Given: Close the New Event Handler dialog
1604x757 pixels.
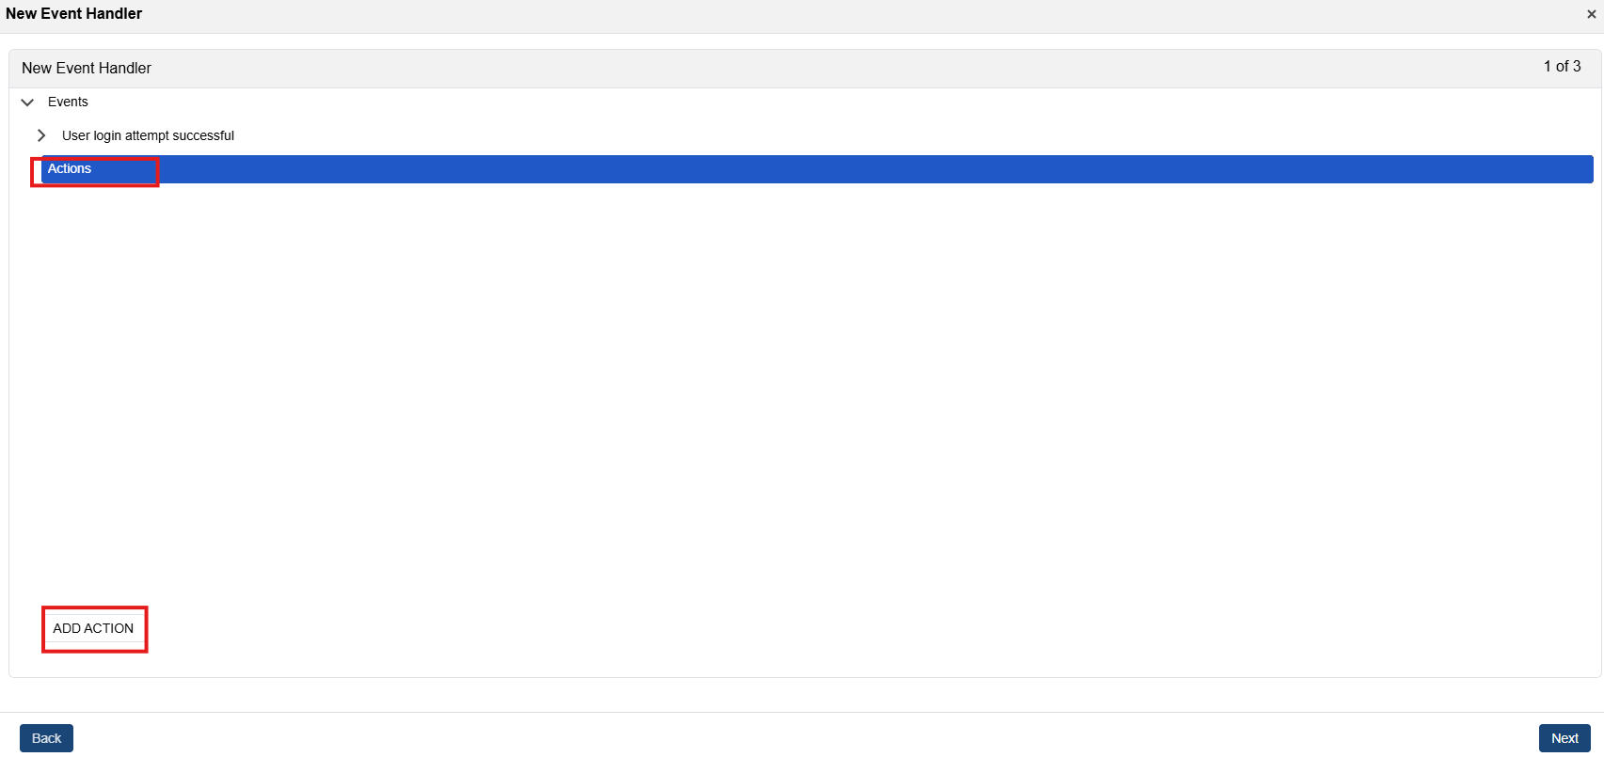Looking at the screenshot, I should click(x=1591, y=14).
